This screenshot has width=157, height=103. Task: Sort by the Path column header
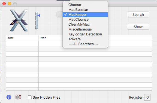51,38
